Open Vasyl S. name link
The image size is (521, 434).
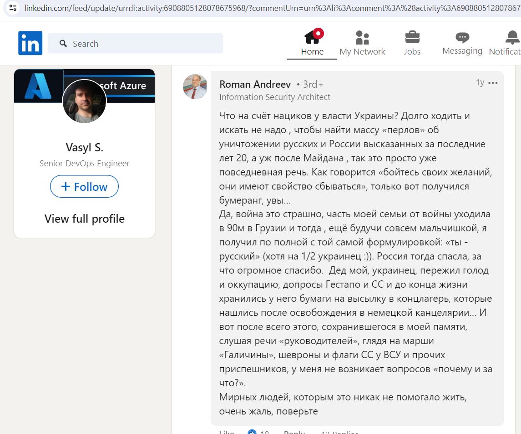click(x=84, y=147)
